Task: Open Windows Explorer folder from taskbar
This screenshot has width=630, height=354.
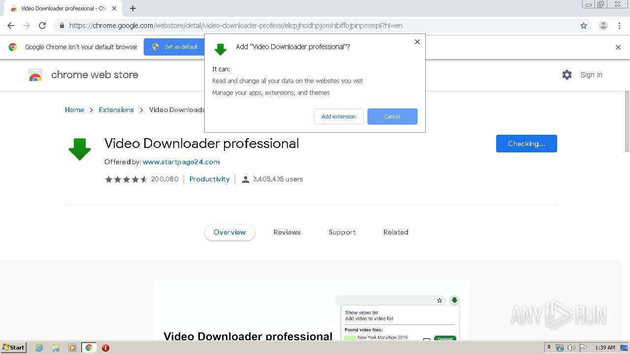Action: click(56, 348)
